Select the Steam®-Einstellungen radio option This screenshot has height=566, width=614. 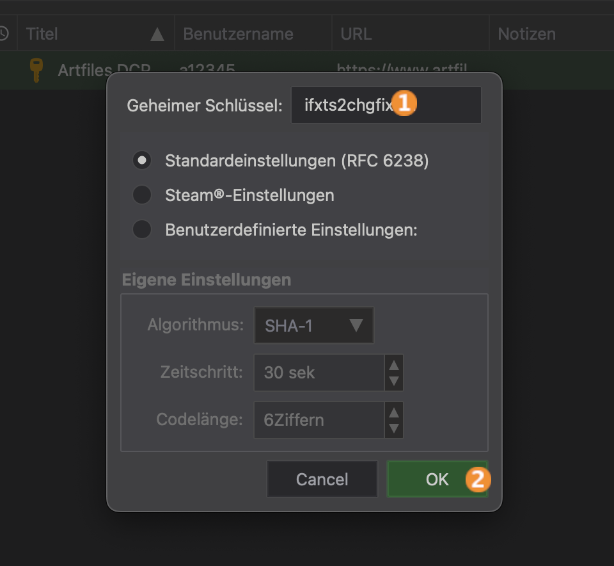pos(141,195)
